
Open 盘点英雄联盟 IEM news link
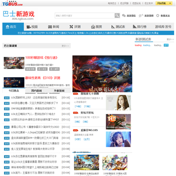click(x=35, y=138)
